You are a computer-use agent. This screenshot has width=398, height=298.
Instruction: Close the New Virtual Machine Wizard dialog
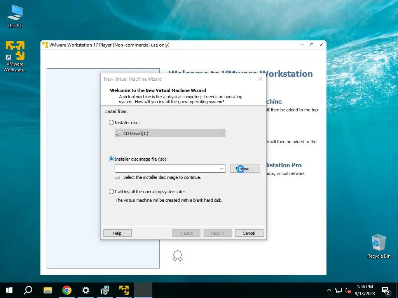point(260,79)
